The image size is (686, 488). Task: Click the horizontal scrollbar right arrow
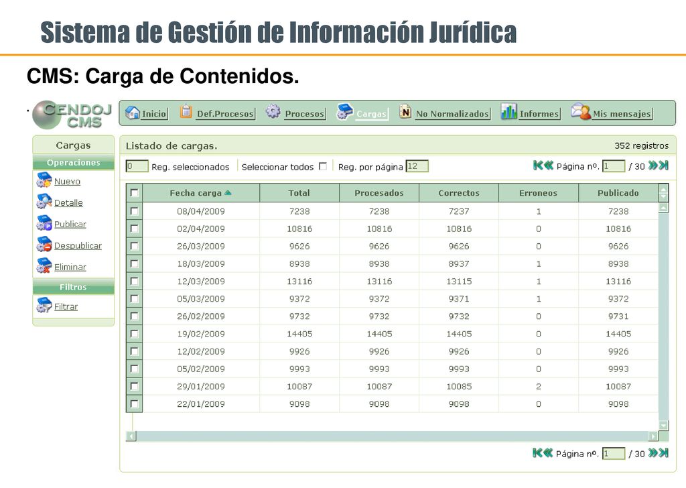coord(653,436)
